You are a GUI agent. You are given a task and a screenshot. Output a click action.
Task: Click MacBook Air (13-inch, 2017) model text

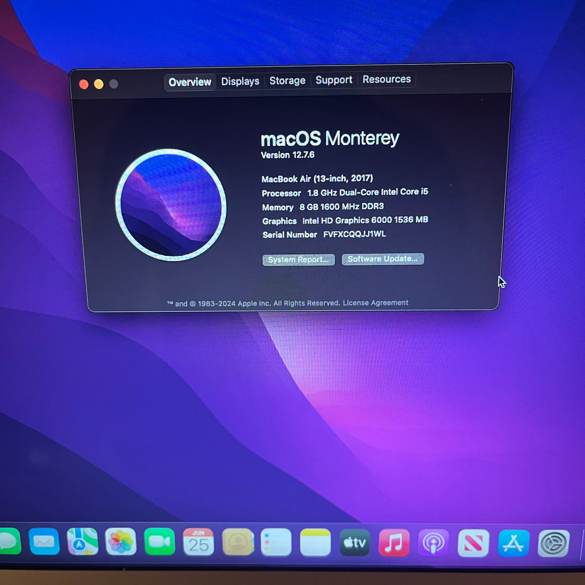[317, 179]
